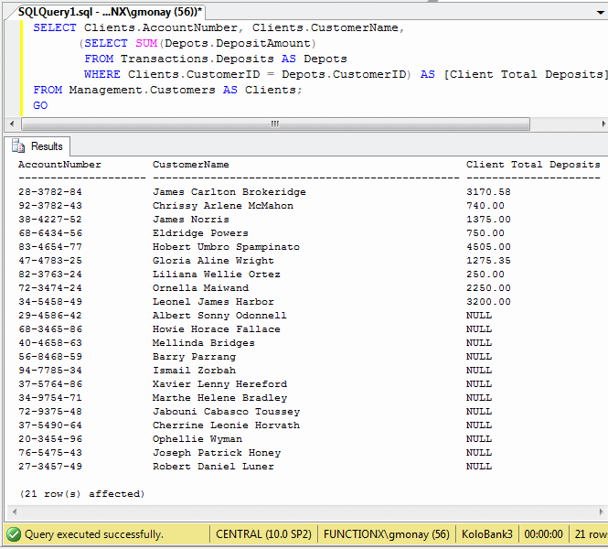Click the KoloBank3 database status entry

click(487, 534)
